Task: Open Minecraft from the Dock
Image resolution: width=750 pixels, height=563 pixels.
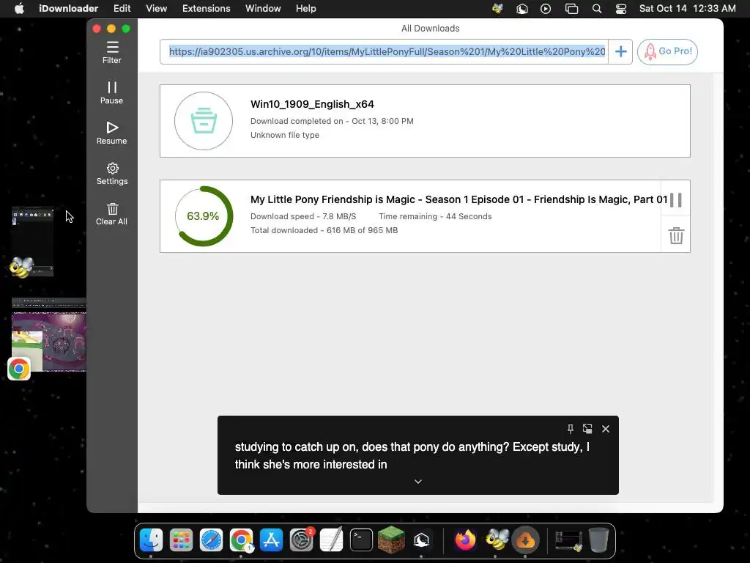Action: coord(391,540)
